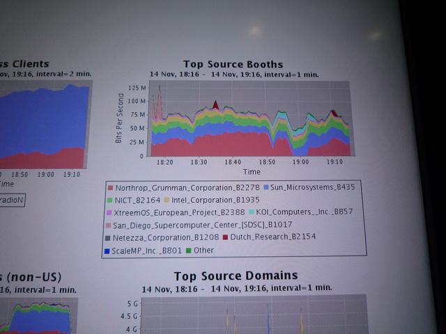Select legend label ScaleMP_Inc._B801
Viewport: 446px width, 334px height.
click(147, 250)
